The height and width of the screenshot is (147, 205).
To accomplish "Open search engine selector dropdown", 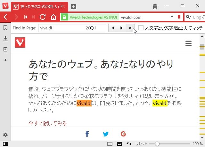I will click(189, 17).
